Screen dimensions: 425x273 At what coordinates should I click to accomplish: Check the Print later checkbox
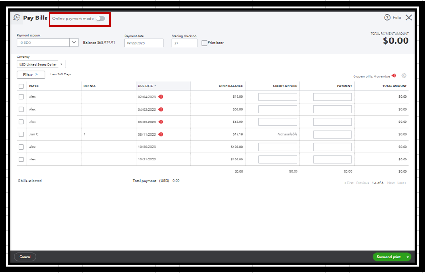[x=204, y=43]
